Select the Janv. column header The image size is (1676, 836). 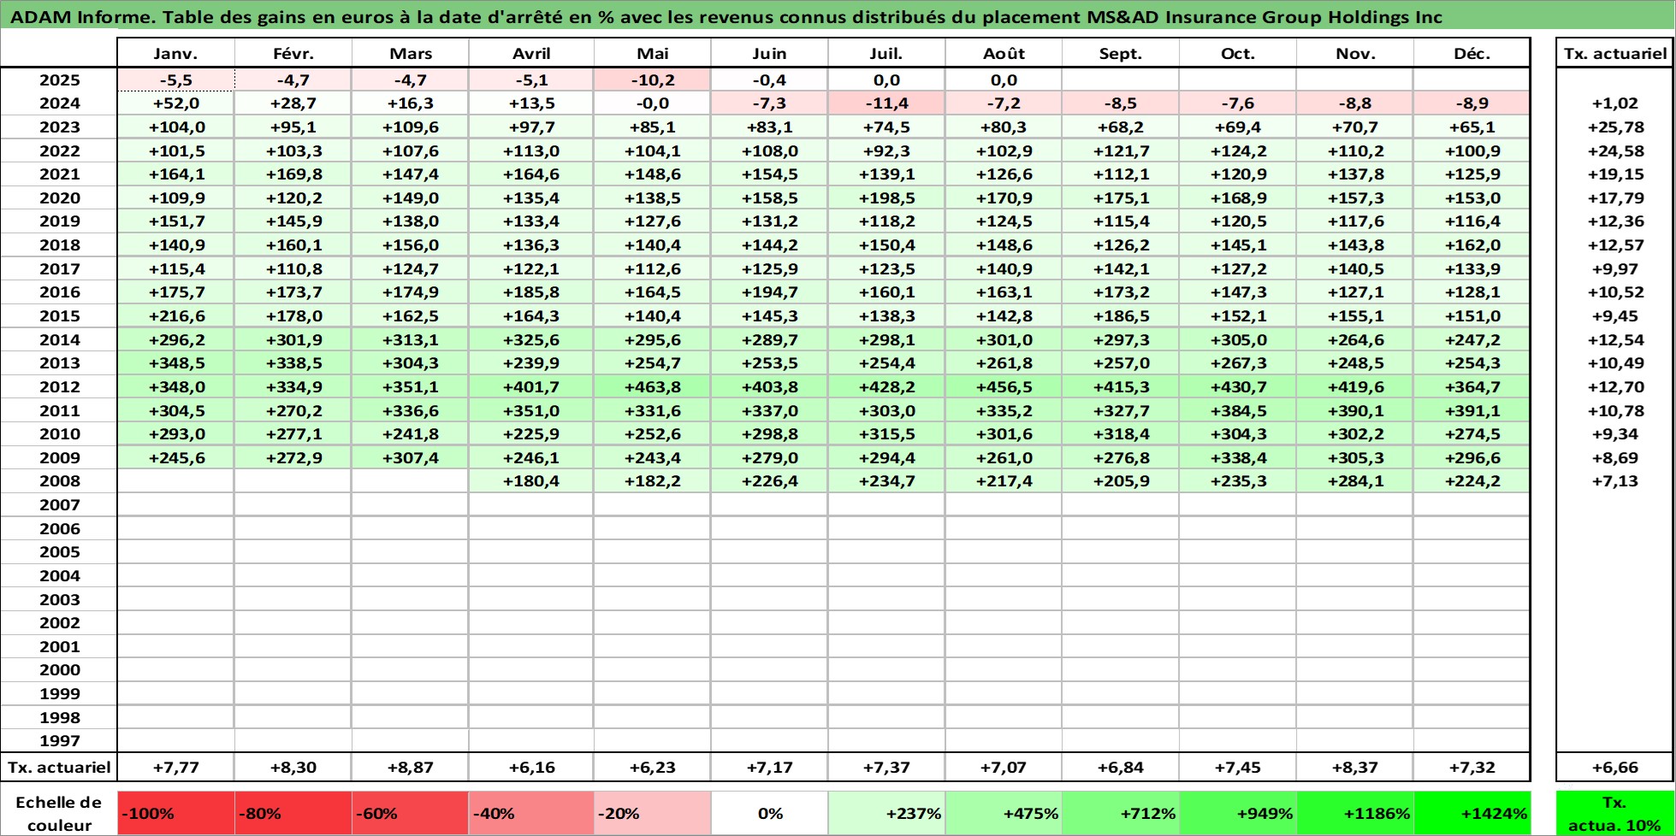[x=175, y=53]
